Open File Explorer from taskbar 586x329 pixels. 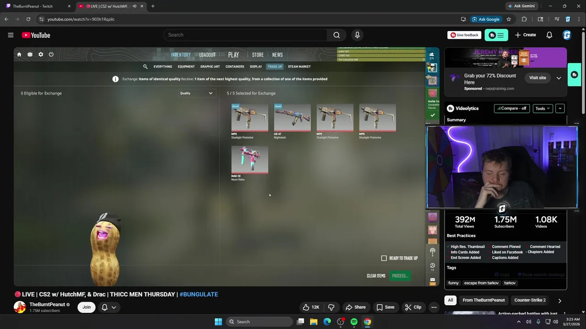click(314, 322)
